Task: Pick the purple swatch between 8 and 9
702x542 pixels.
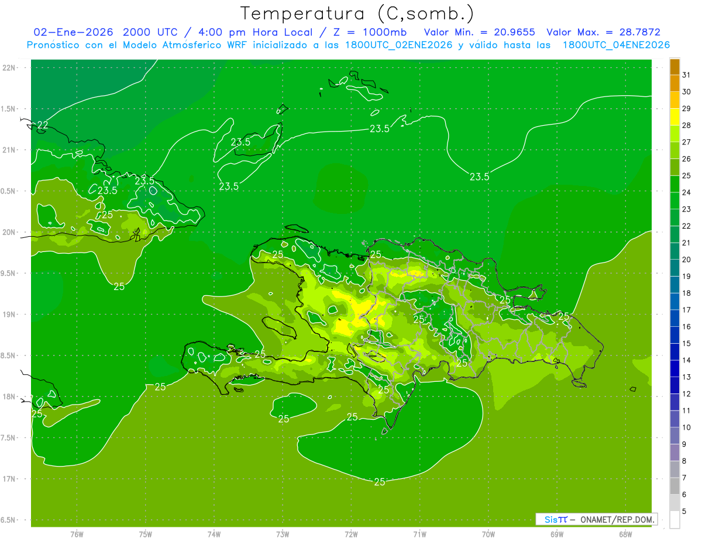Action: click(675, 453)
